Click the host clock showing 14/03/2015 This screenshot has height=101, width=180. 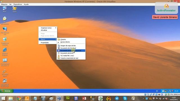[x=174, y=98]
